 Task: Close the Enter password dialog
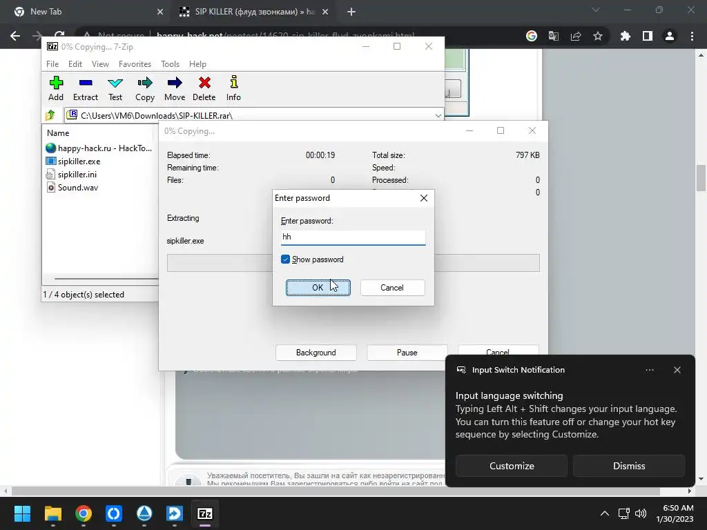click(423, 198)
